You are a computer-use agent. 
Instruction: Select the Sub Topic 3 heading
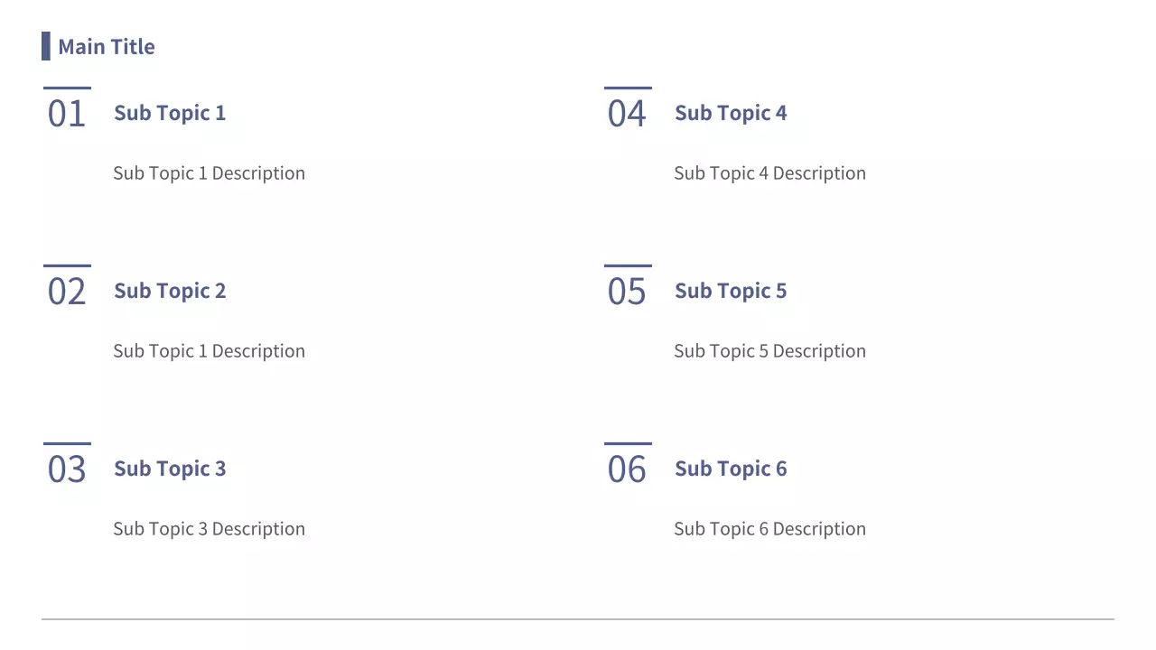point(170,469)
